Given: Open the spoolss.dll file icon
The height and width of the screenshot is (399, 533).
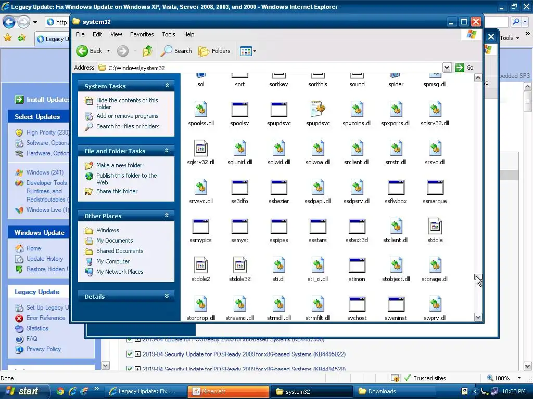Looking at the screenshot, I should (x=201, y=109).
